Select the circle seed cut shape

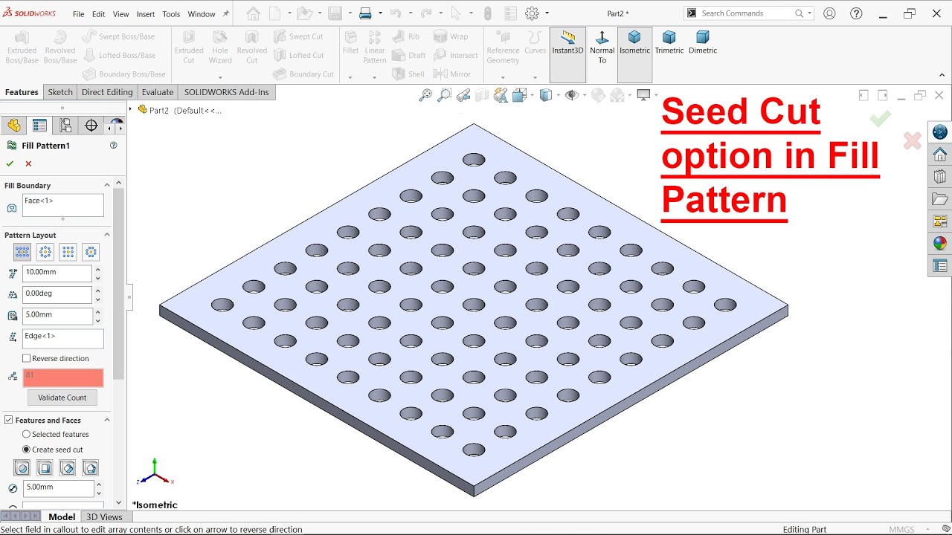[22, 468]
